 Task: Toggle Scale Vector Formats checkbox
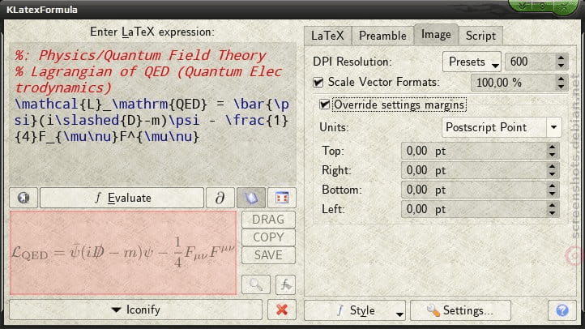coord(318,82)
